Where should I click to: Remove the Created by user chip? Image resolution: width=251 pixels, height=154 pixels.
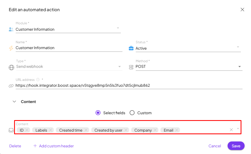(126, 130)
